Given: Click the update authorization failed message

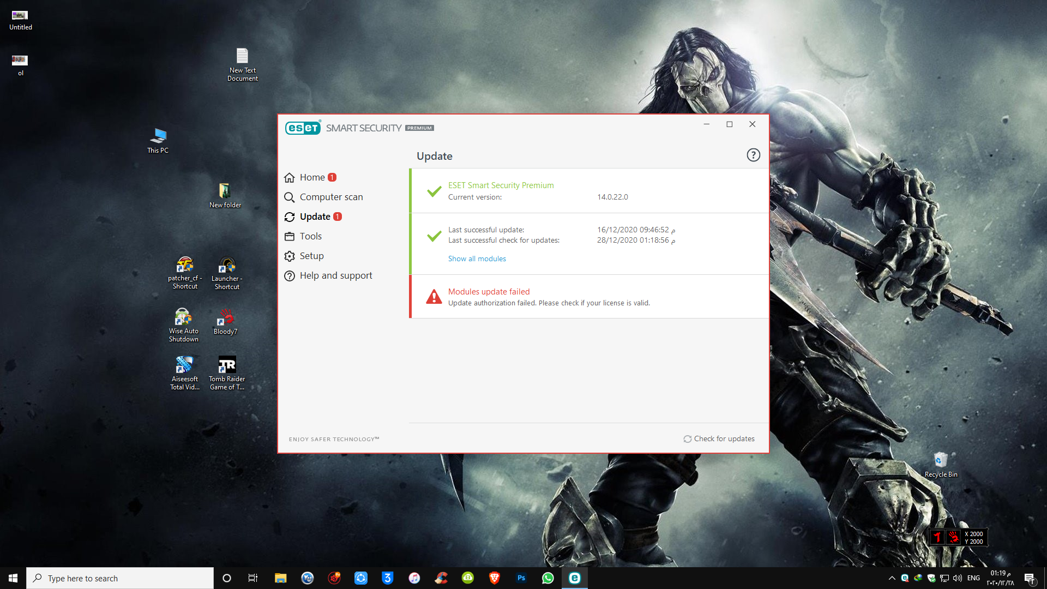Looking at the screenshot, I should (x=549, y=303).
